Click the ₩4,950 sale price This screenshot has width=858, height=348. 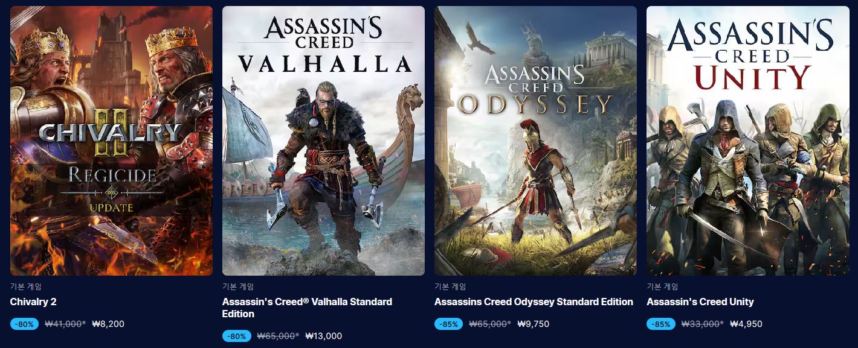[x=746, y=324]
